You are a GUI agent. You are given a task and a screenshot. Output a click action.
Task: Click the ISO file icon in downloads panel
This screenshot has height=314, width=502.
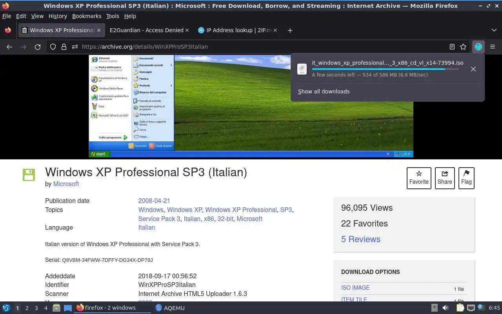point(302,69)
